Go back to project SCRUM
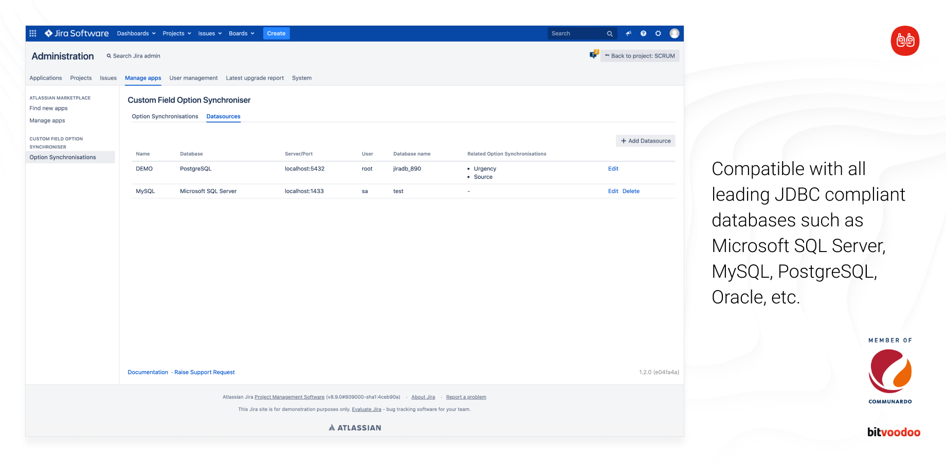The height and width of the screenshot is (462, 946). [640, 56]
